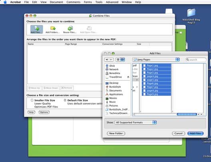Select Smaller File Size radio button

[x=32, y=100]
